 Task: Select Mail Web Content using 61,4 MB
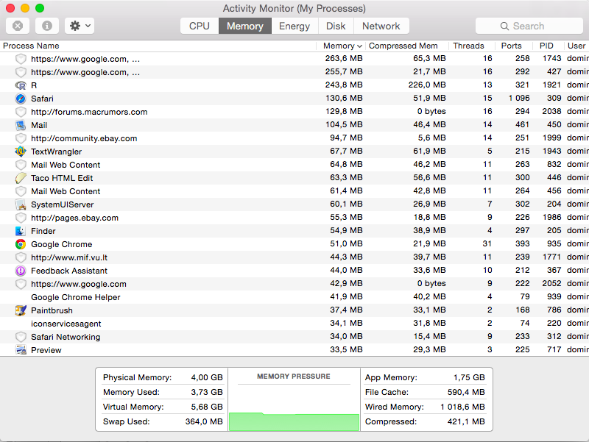294,191
